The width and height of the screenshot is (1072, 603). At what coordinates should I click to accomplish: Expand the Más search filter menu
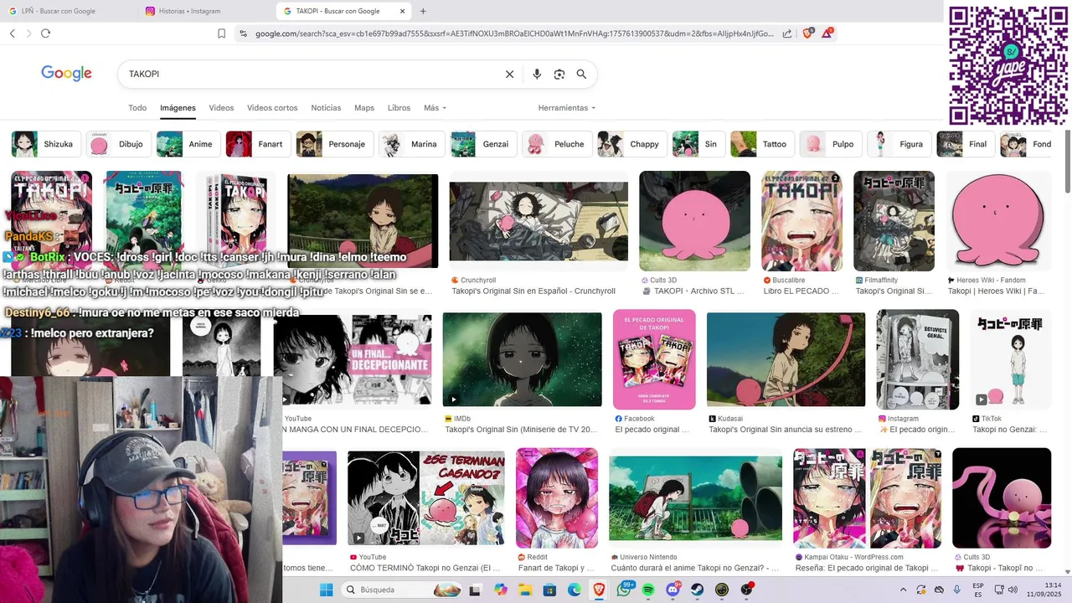point(435,108)
